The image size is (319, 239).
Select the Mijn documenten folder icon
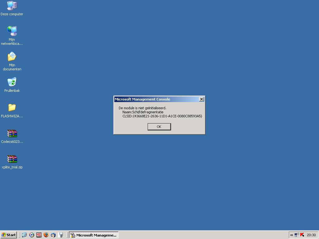[x=12, y=61]
